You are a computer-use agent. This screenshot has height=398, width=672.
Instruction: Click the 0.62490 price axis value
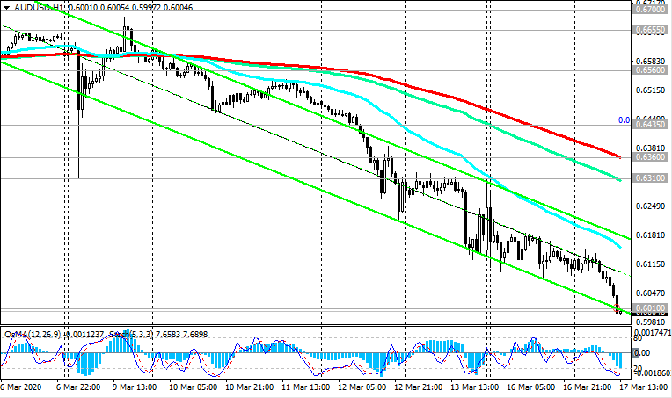coord(651,206)
